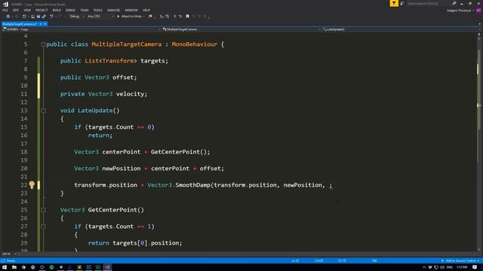Collapse the MultipleTargetCamera class region

click(44, 44)
